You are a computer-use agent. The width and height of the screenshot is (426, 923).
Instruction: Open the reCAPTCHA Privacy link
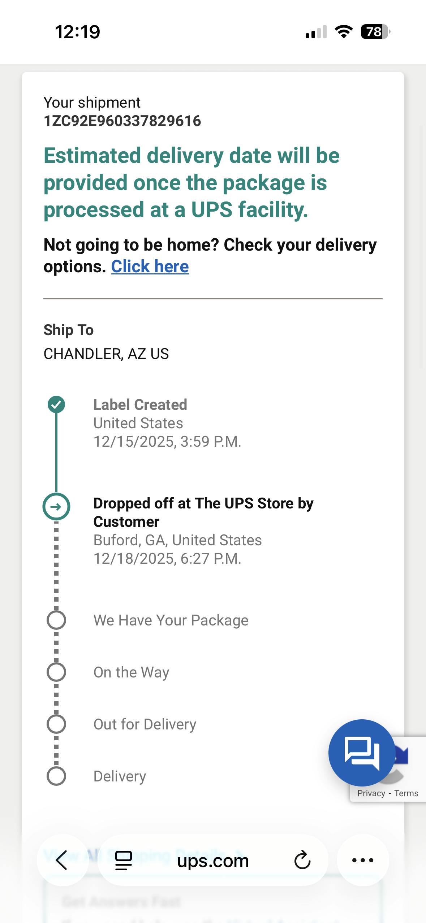pyautogui.click(x=371, y=793)
